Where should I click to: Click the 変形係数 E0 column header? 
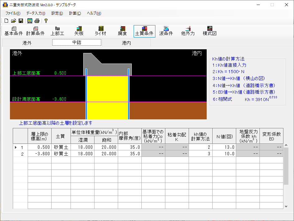click(272, 136)
